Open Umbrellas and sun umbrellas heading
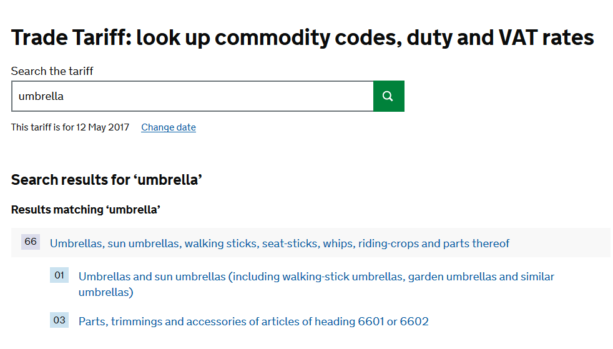The height and width of the screenshot is (349, 613). pos(316,277)
